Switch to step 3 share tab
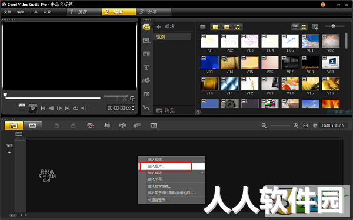 (154, 12)
